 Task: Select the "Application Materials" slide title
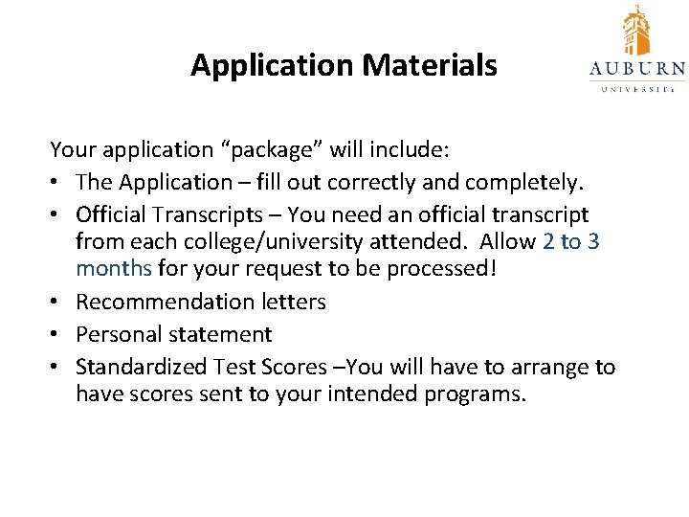[x=344, y=65]
